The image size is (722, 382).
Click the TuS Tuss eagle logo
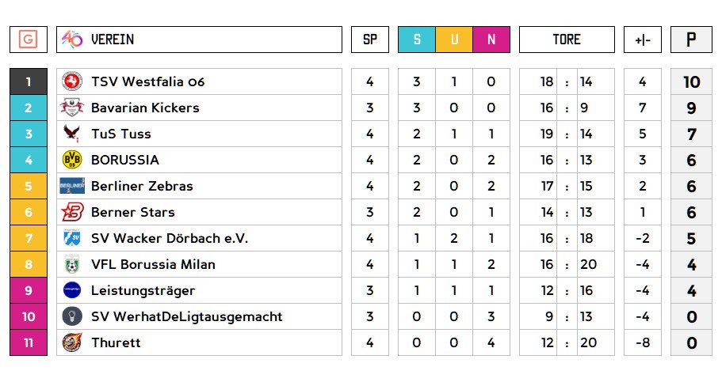[x=72, y=134]
